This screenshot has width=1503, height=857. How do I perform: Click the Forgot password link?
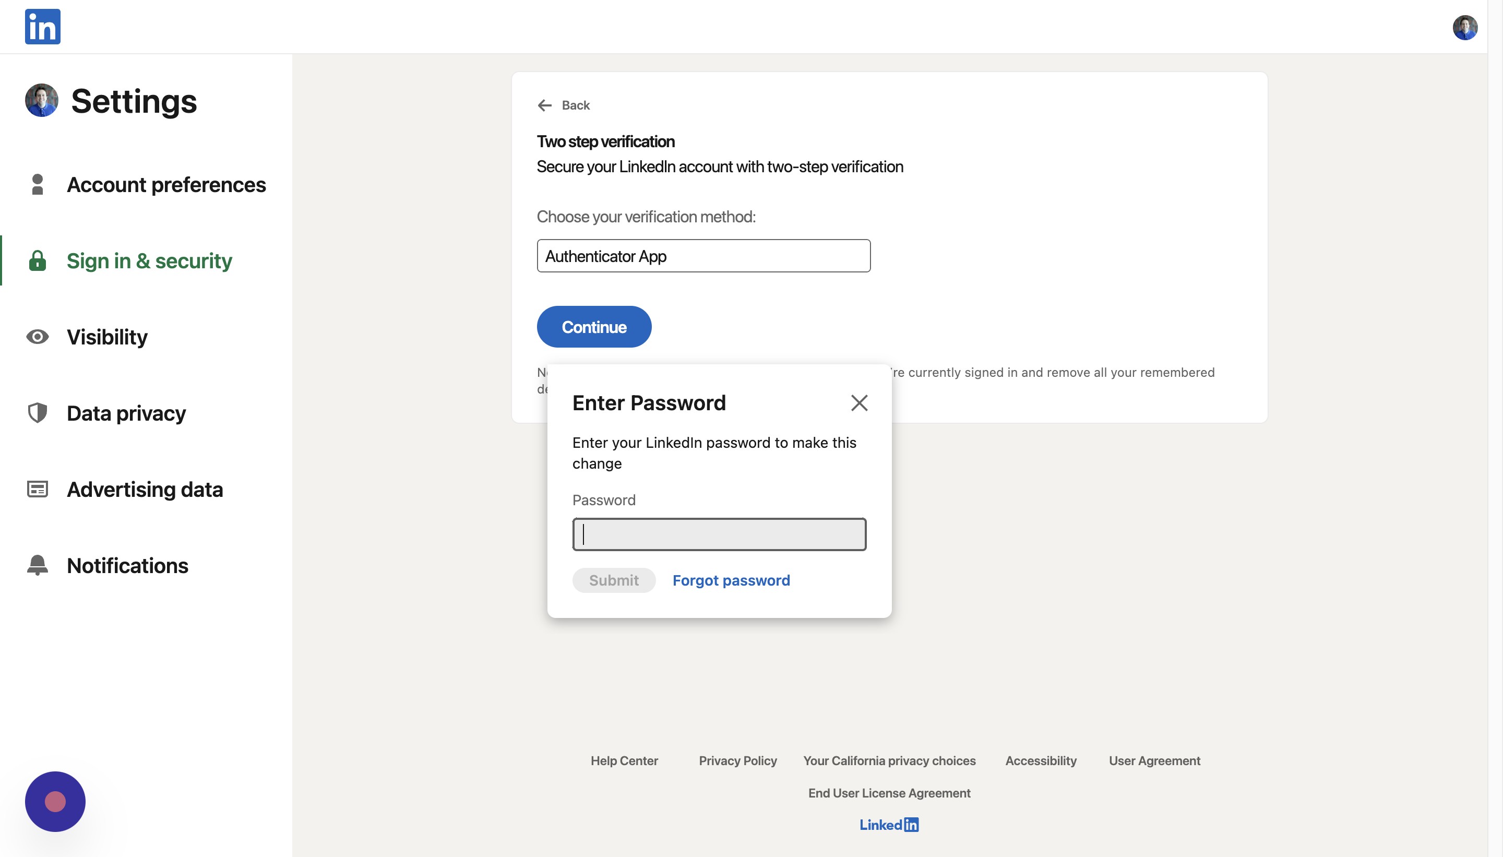tap(731, 580)
